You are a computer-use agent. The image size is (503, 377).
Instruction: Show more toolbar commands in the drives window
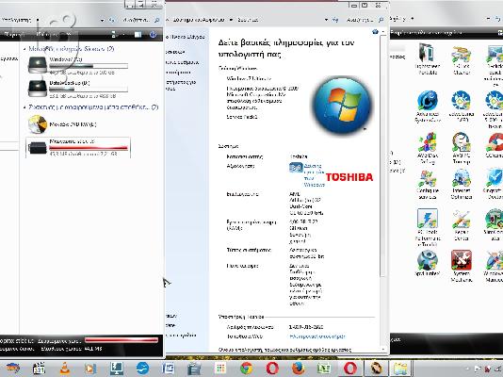(x=68, y=34)
